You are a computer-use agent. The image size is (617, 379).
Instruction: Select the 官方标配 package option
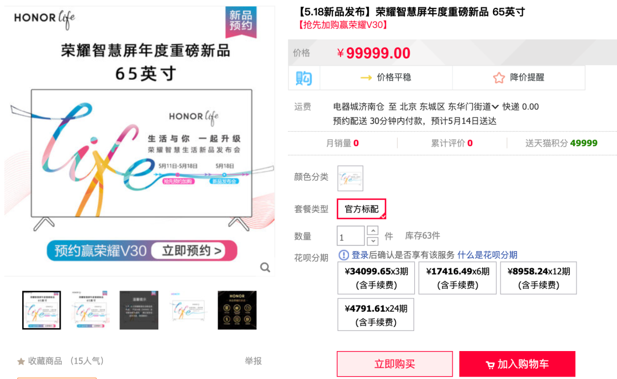pyautogui.click(x=361, y=209)
